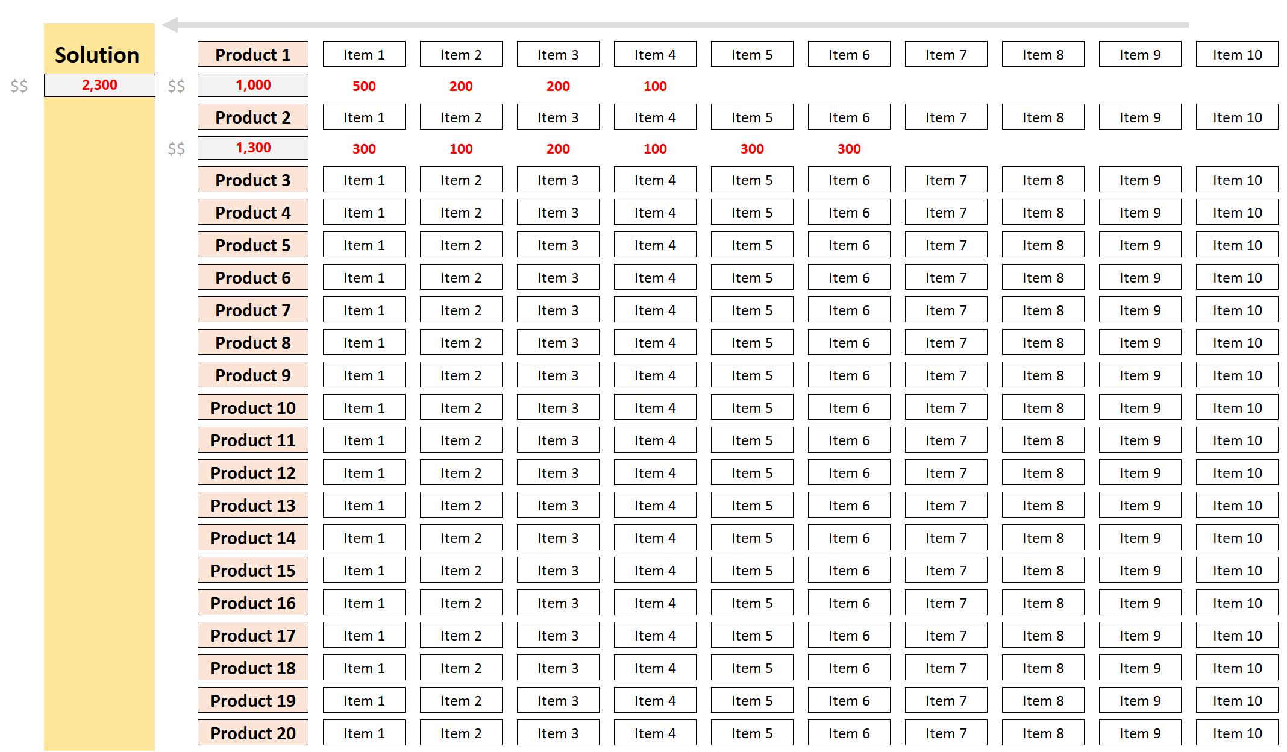This screenshot has height=752, width=1287.
Task: Click Item 5 in Product 2 row
Action: [751, 117]
